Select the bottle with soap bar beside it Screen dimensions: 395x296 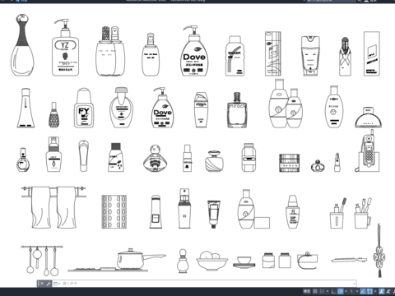point(253,209)
